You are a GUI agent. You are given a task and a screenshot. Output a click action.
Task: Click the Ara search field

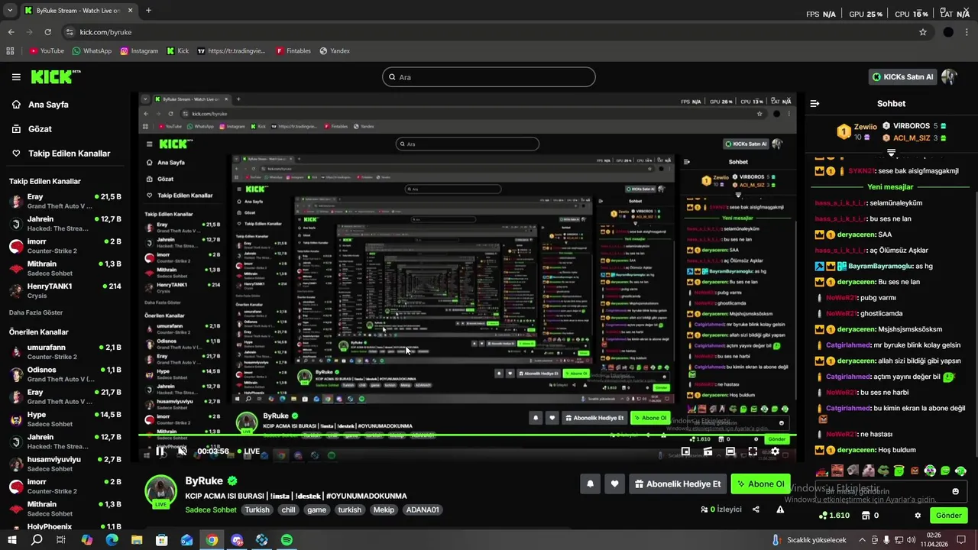[x=489, y=76]
